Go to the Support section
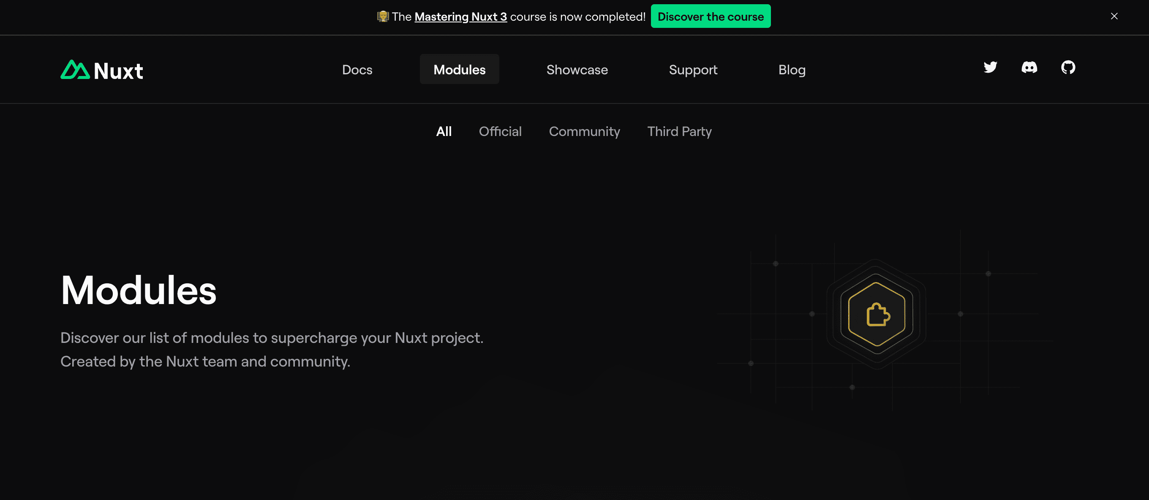Viewport: 1149px width, 500px height. (693, 70)
